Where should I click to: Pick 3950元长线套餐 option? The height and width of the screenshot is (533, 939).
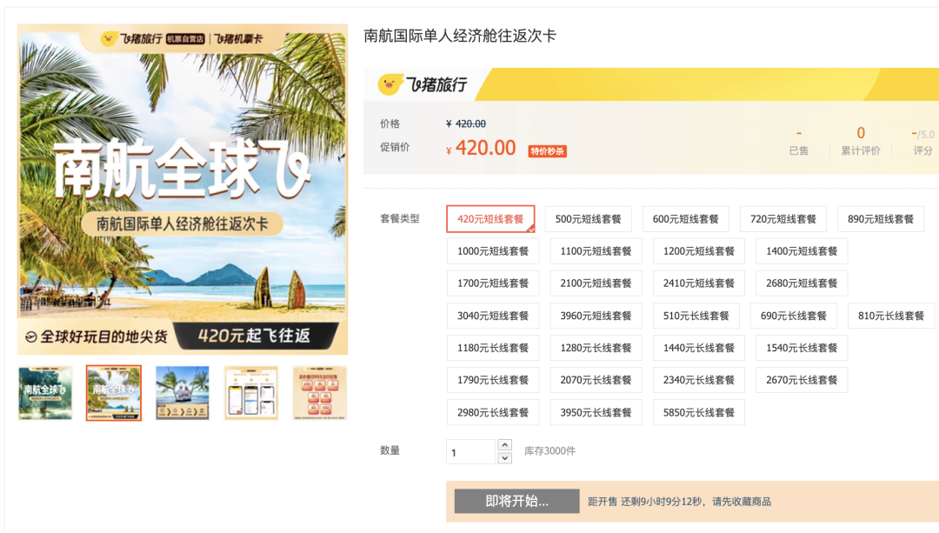[596, 413]
